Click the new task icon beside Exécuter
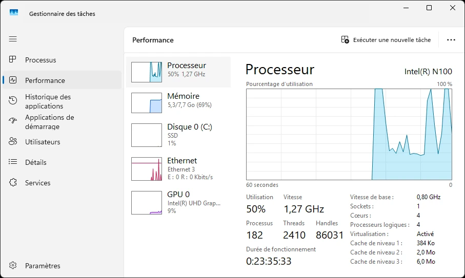Image resolution: width=465 pixels, height=278 pixels. [x=345, y=39]
